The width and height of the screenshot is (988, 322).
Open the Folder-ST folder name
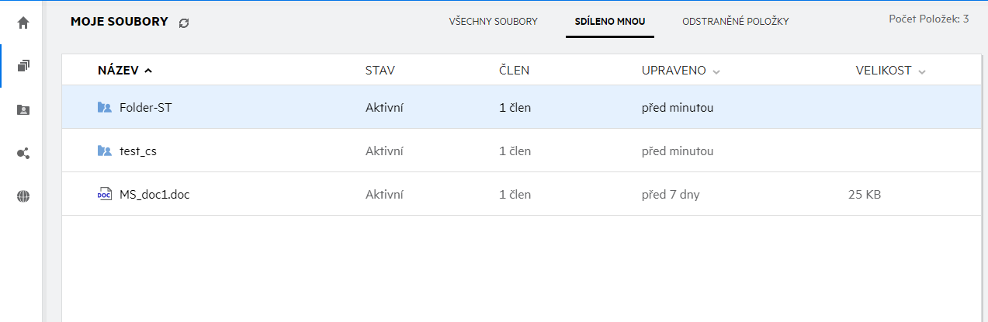click(x=146, y=108)
